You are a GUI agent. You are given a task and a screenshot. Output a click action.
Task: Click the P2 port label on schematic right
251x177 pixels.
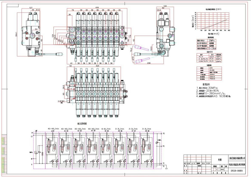164,133
